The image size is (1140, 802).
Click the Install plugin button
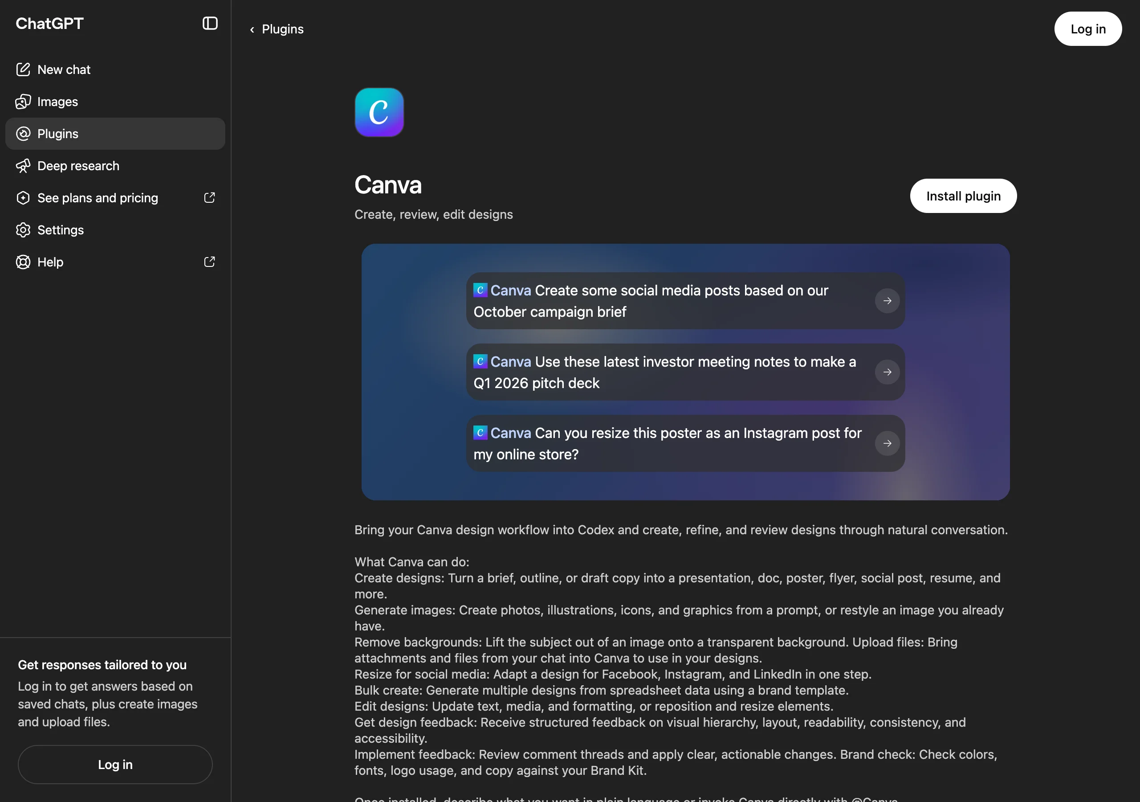tap(963, 196)
